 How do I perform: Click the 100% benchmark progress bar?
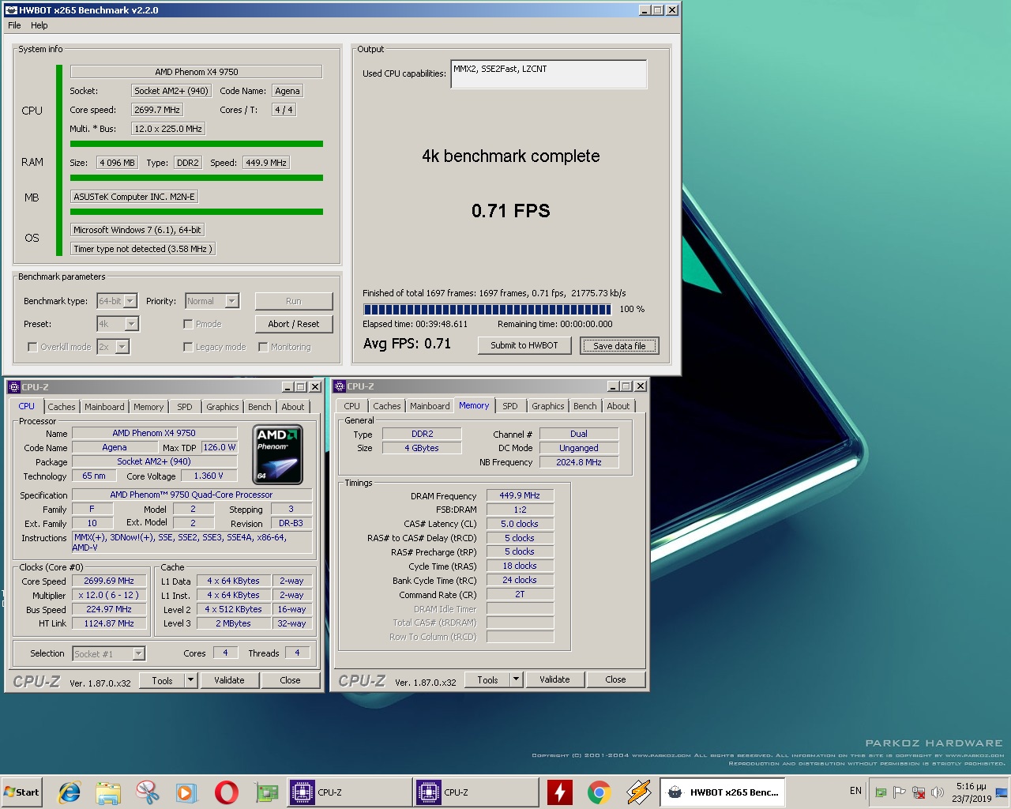[x=487, y=309]
